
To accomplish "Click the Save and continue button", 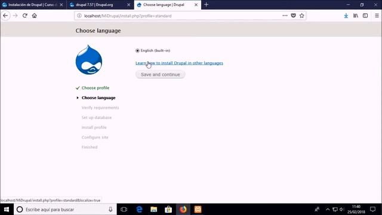I will click(161, 75).
